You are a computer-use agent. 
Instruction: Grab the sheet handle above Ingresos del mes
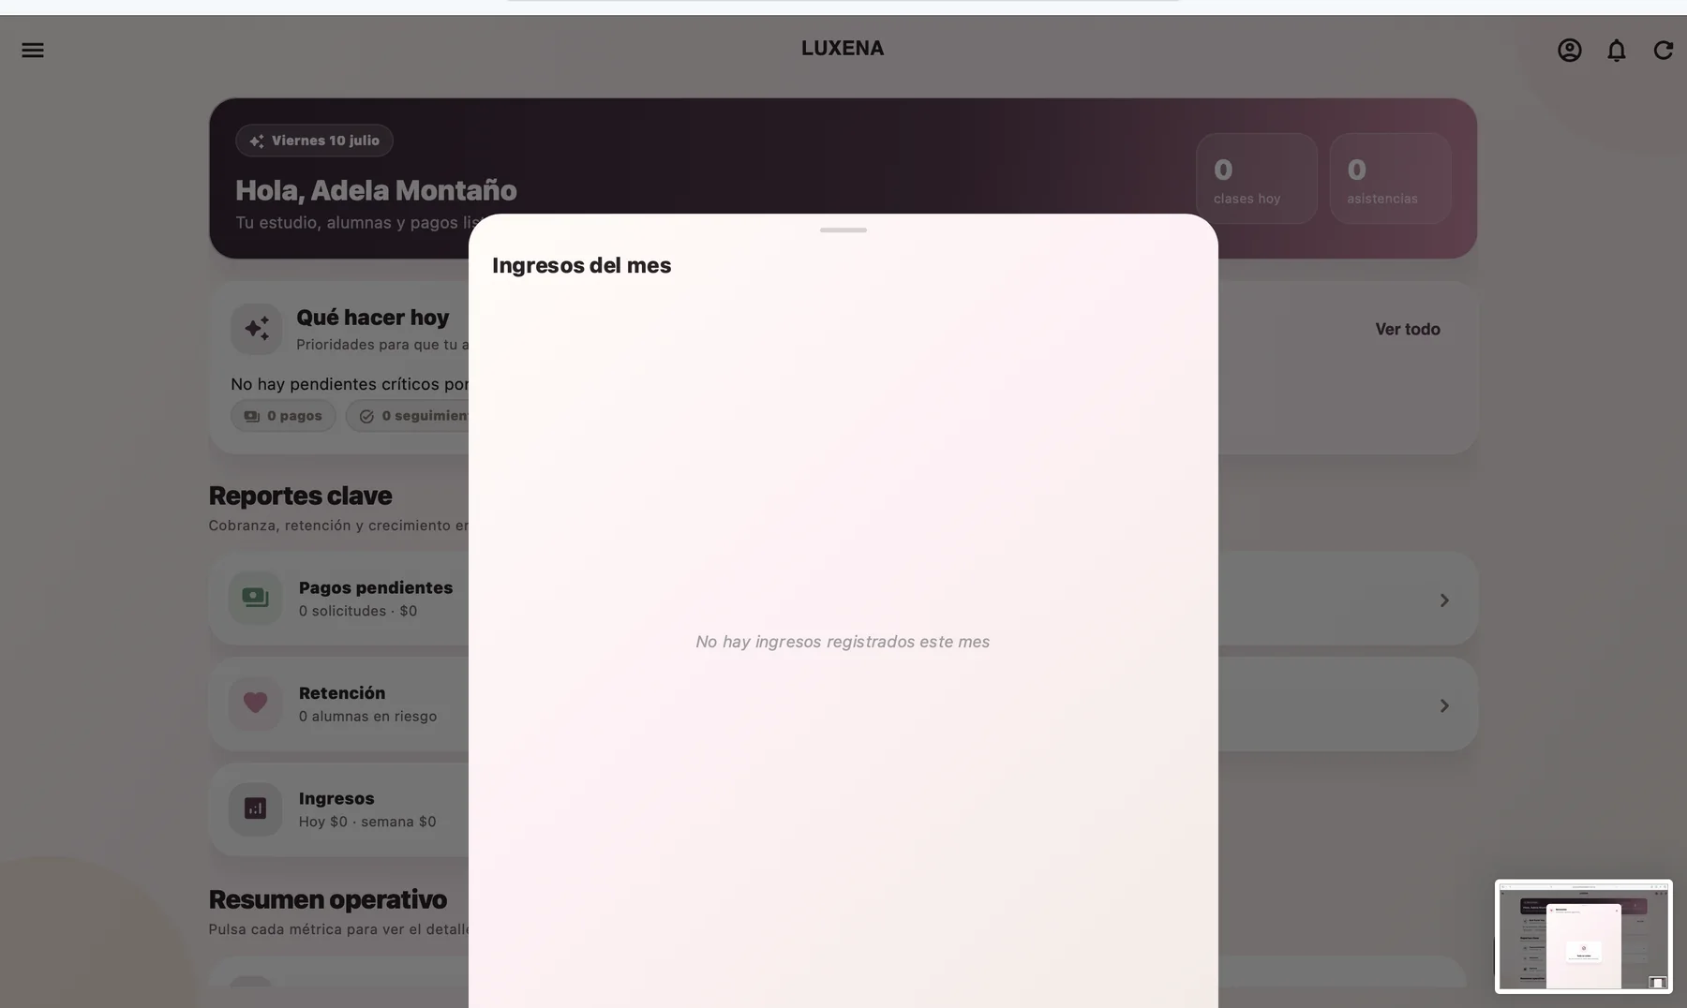[843, 230]
